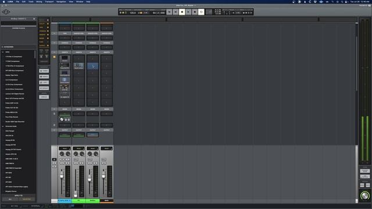Open second insert plugin on first track
Screen dimensions: 372x209
click(x=65, y=66)
